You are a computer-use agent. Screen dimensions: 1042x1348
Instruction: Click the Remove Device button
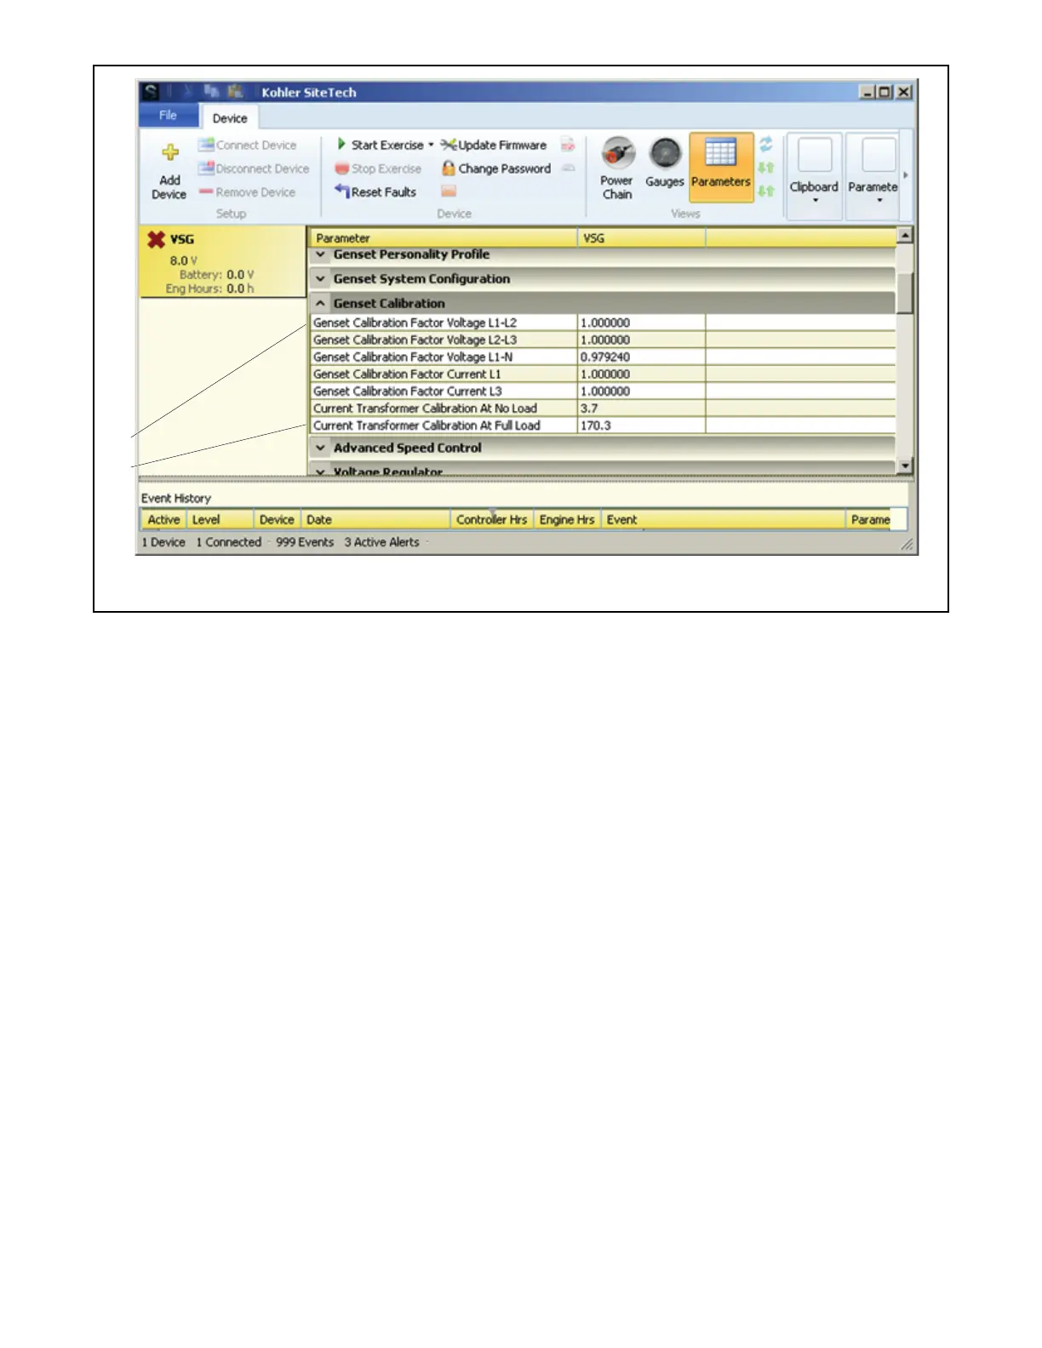coord(248,192)
